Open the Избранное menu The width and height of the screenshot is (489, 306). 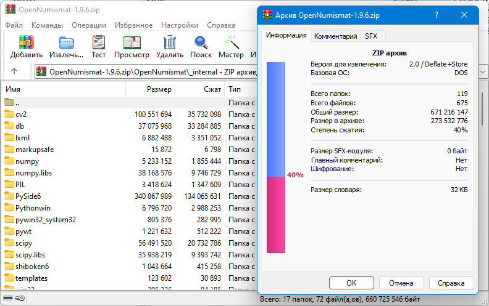133,25
